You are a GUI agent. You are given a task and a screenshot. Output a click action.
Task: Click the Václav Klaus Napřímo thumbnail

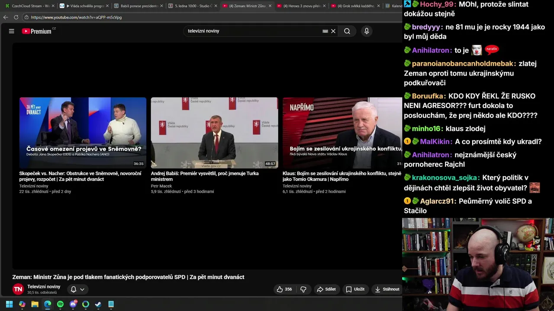click(342, 133)
